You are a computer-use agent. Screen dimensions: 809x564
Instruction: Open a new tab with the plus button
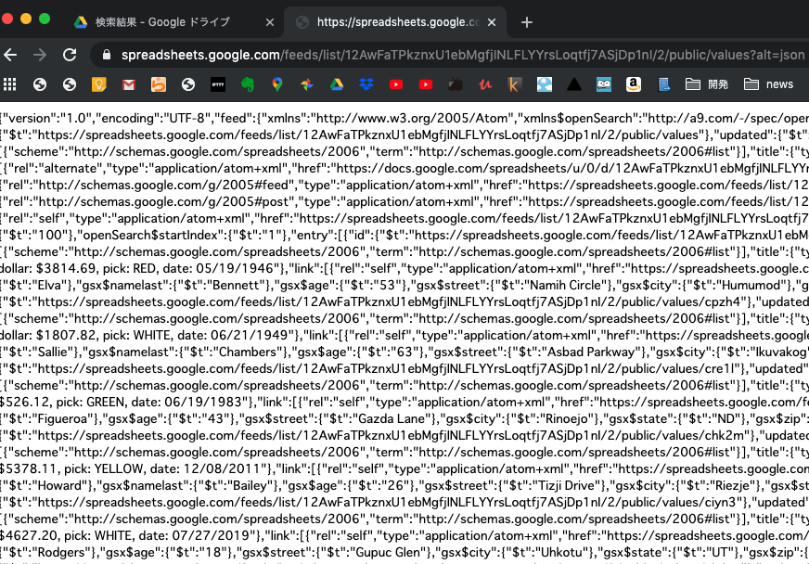pyautogui.click(x=529, y=20)
